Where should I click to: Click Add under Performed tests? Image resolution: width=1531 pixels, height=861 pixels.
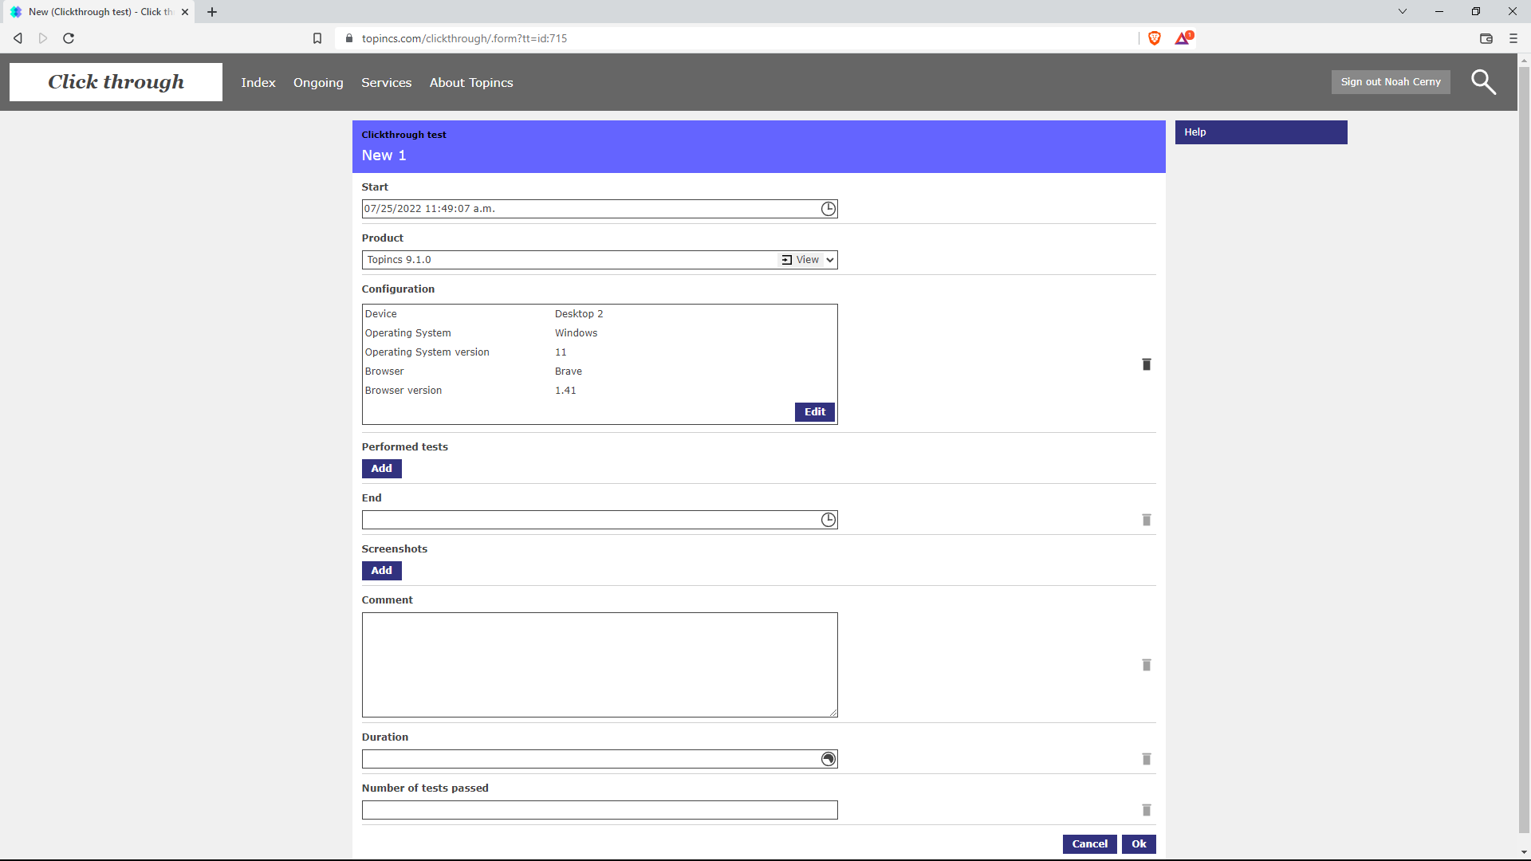pos(381,469)
